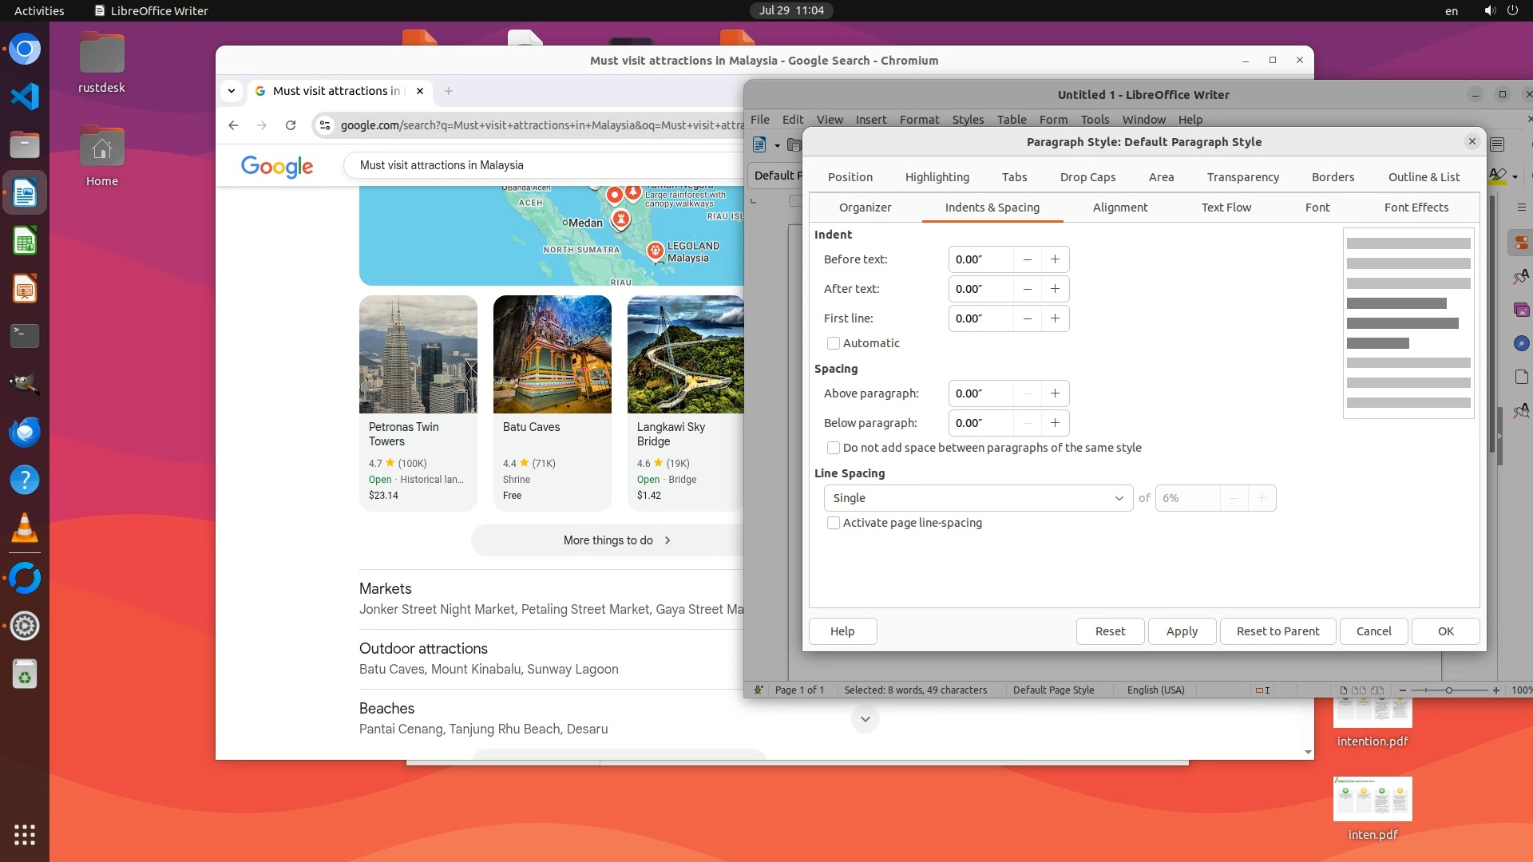Viewport: 1533px width, 862px height.
Task: Launch Visual Studio Code from the dock
Action: (x=25, y=97)
